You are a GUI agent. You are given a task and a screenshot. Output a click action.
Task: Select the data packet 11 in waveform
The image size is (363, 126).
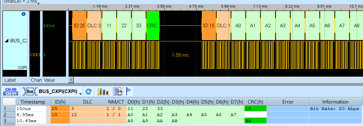(x=109, y=25)
